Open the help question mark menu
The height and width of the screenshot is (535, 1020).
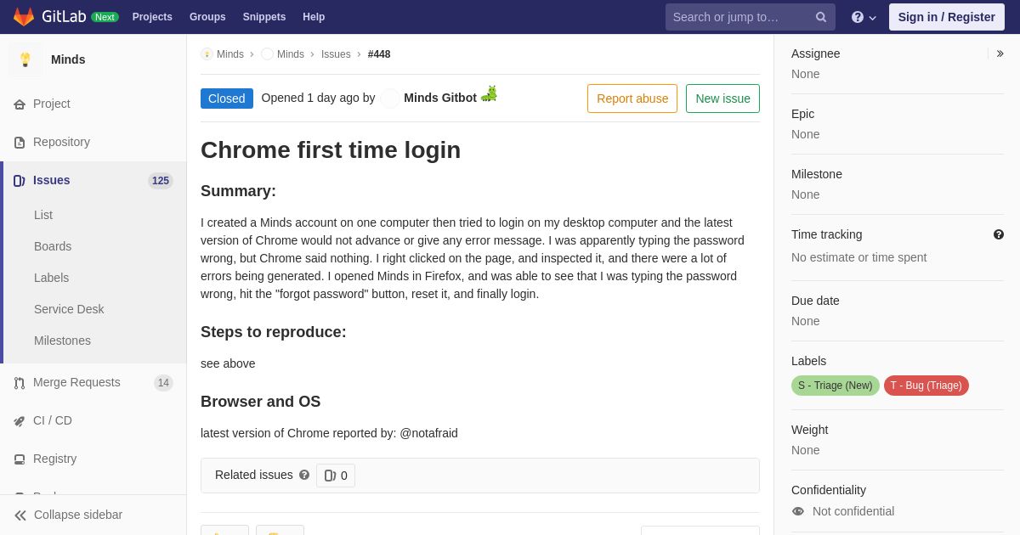pos(864,17)
